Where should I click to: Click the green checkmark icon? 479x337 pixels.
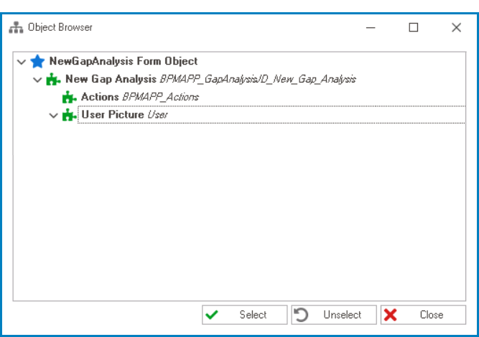[x=211, y=315]
